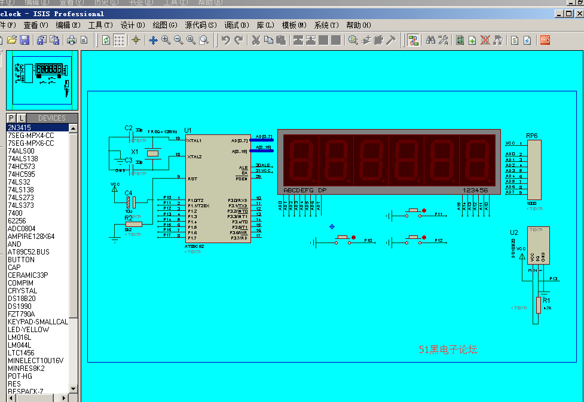Open the 源代码(S) menu
The height and width of the screenshot is (402, 584).
(x=201, y=25)
